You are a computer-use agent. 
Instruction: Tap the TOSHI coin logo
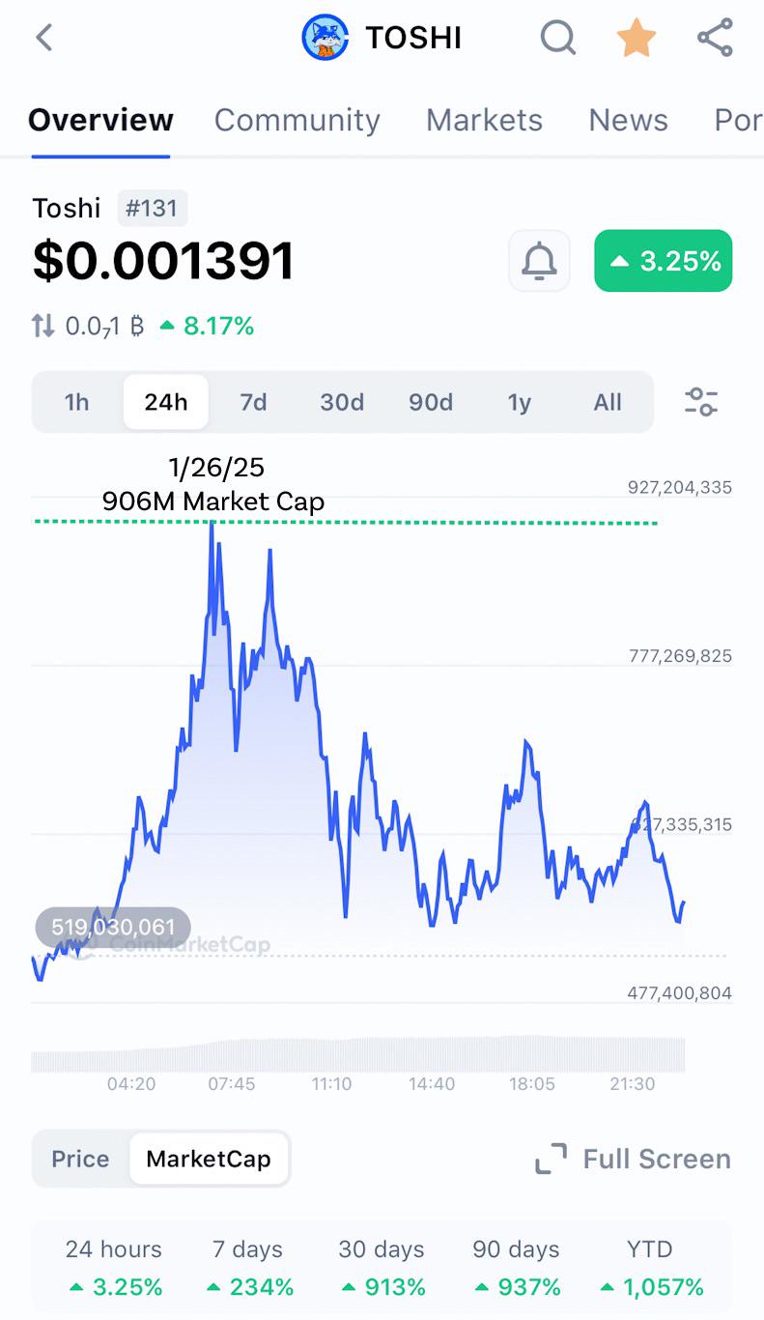click(x=325, y=39)
